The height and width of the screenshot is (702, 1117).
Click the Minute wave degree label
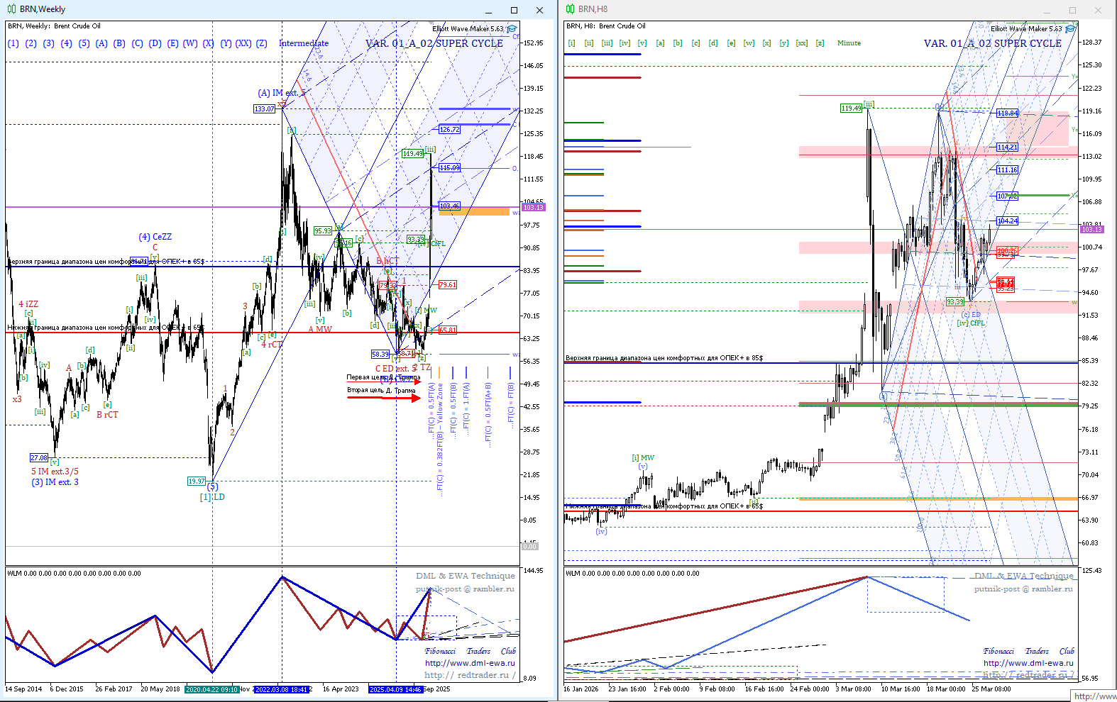[x=849, y=43]
